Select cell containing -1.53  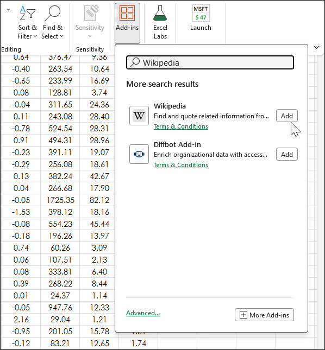pyautogui.click(x=21, y=212)
